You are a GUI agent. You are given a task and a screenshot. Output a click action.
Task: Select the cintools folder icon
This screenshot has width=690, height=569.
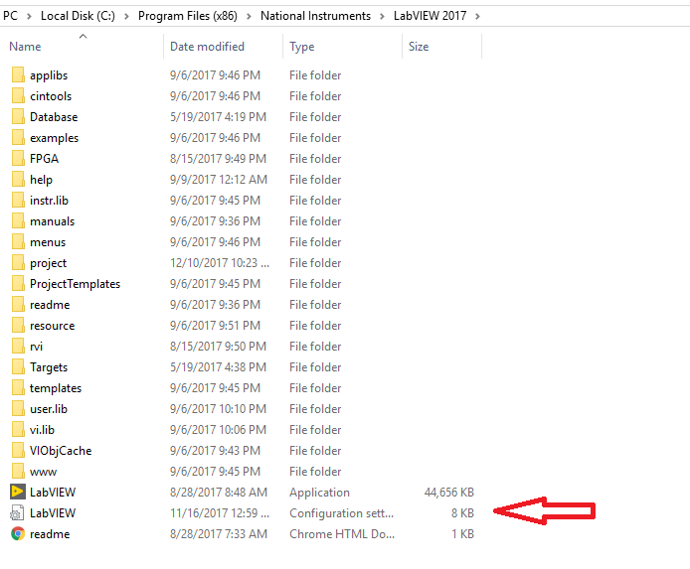coord(18,95)
